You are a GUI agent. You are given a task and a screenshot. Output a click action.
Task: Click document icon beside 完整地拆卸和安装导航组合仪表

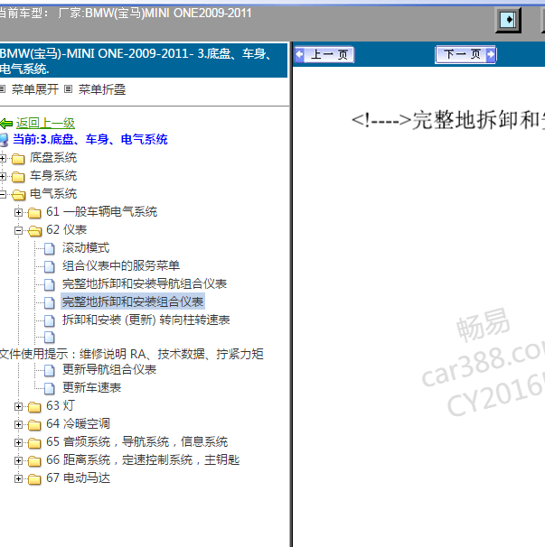point(50,284)
